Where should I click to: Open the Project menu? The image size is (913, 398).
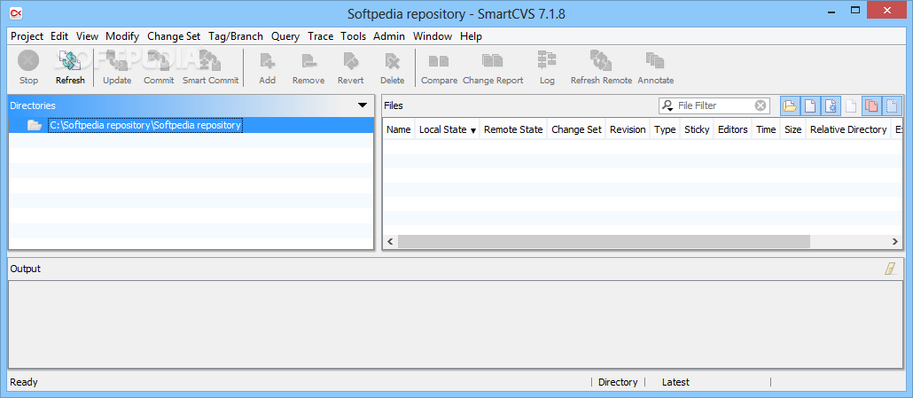point(27,36)
